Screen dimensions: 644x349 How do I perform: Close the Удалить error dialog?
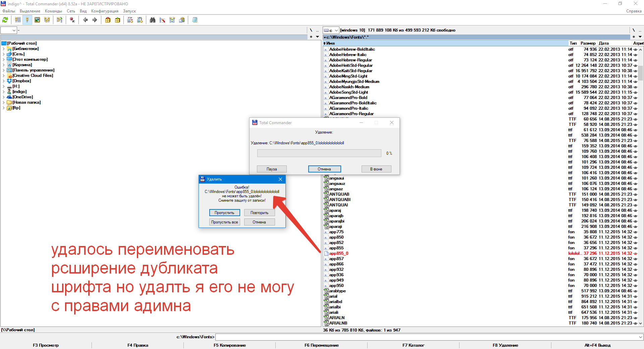point(280,179)
